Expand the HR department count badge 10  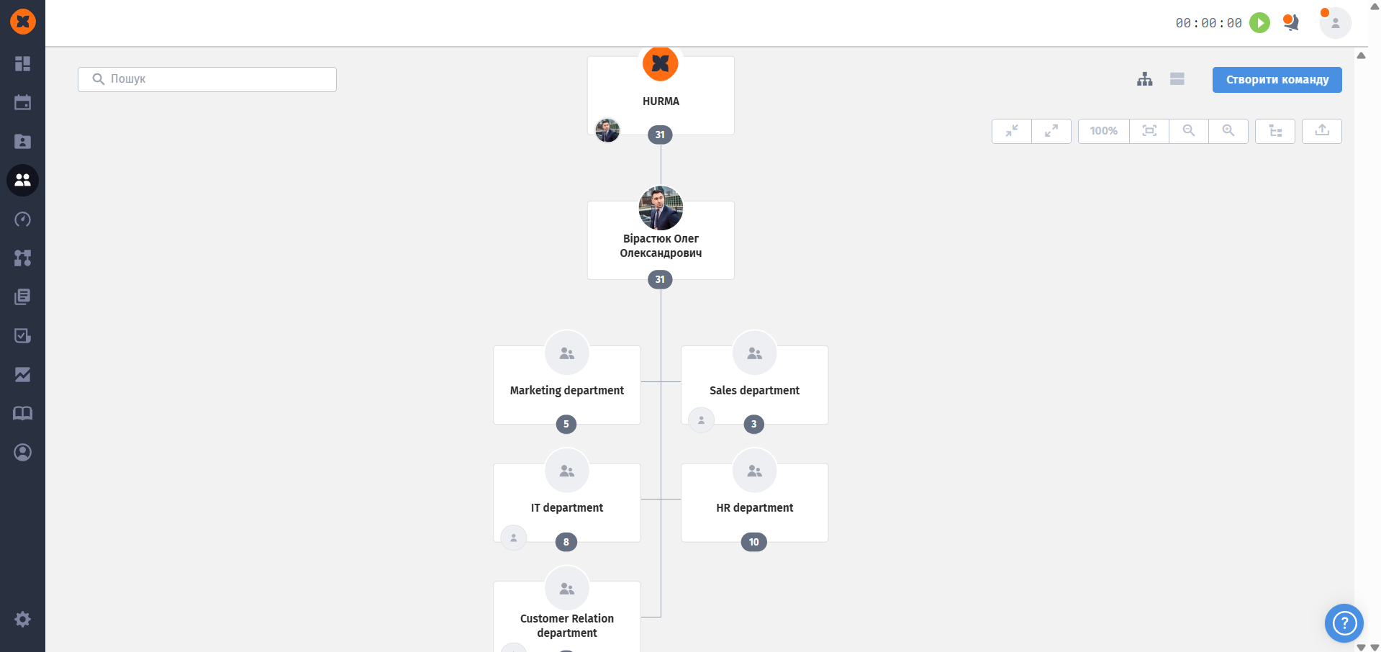pyautogui.click(x=753, y=542)
